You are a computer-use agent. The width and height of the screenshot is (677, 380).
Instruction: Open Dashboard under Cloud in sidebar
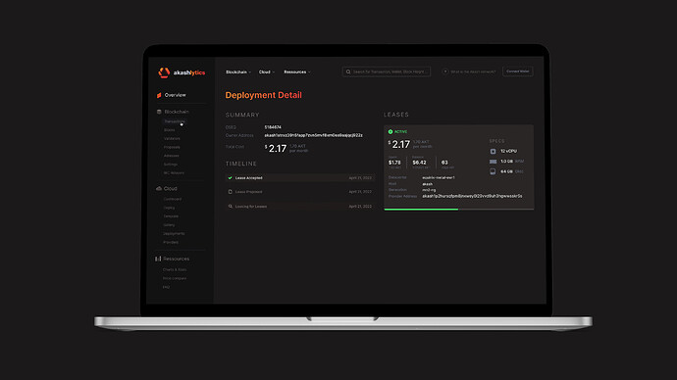point(173,199)
